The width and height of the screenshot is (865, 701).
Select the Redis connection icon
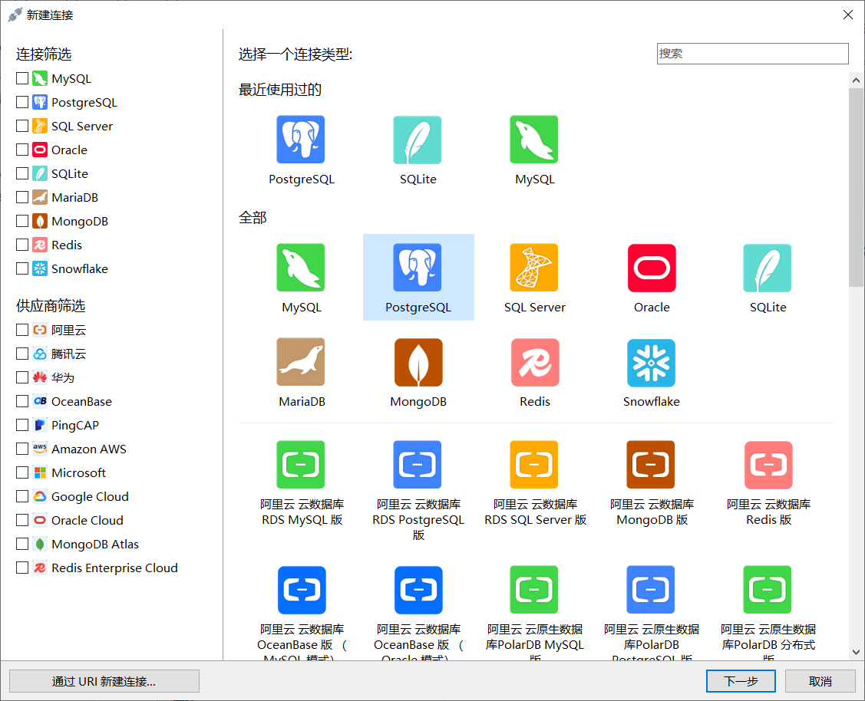pyautogui.click(x=534, y=363)
